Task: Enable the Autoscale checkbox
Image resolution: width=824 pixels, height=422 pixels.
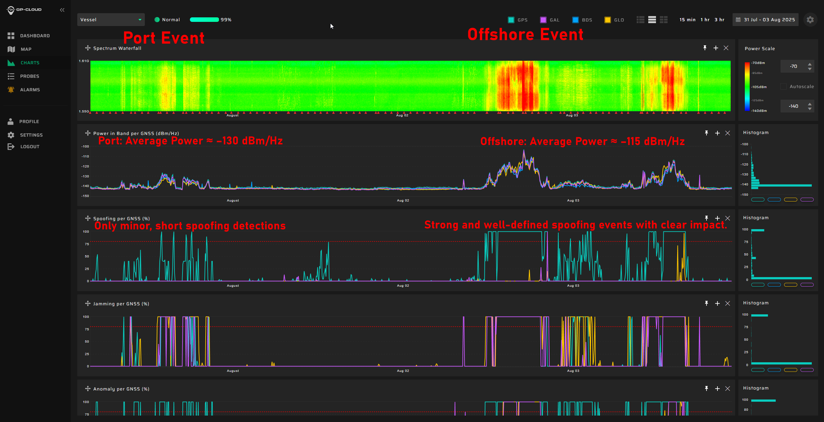Action: click(784, 86)
